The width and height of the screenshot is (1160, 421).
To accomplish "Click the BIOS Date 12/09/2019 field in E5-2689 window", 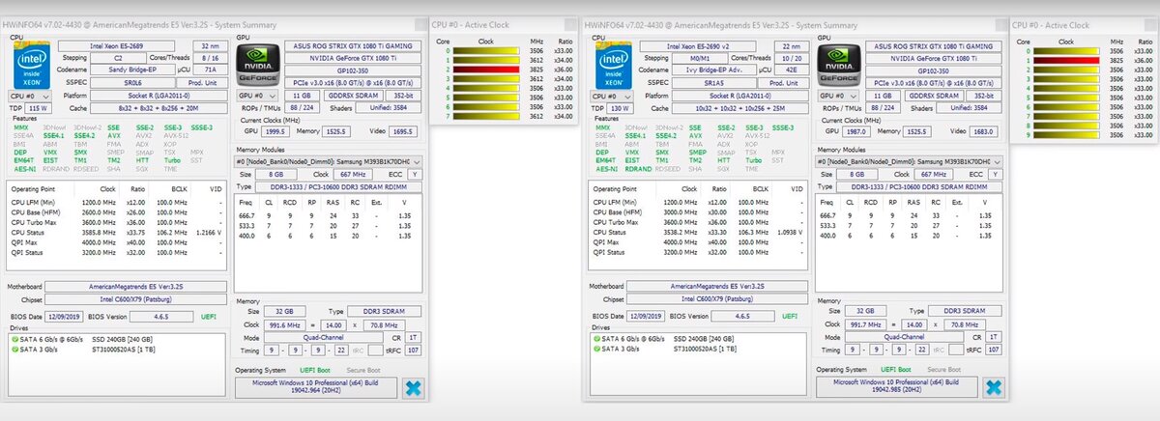I will point(65,316).
